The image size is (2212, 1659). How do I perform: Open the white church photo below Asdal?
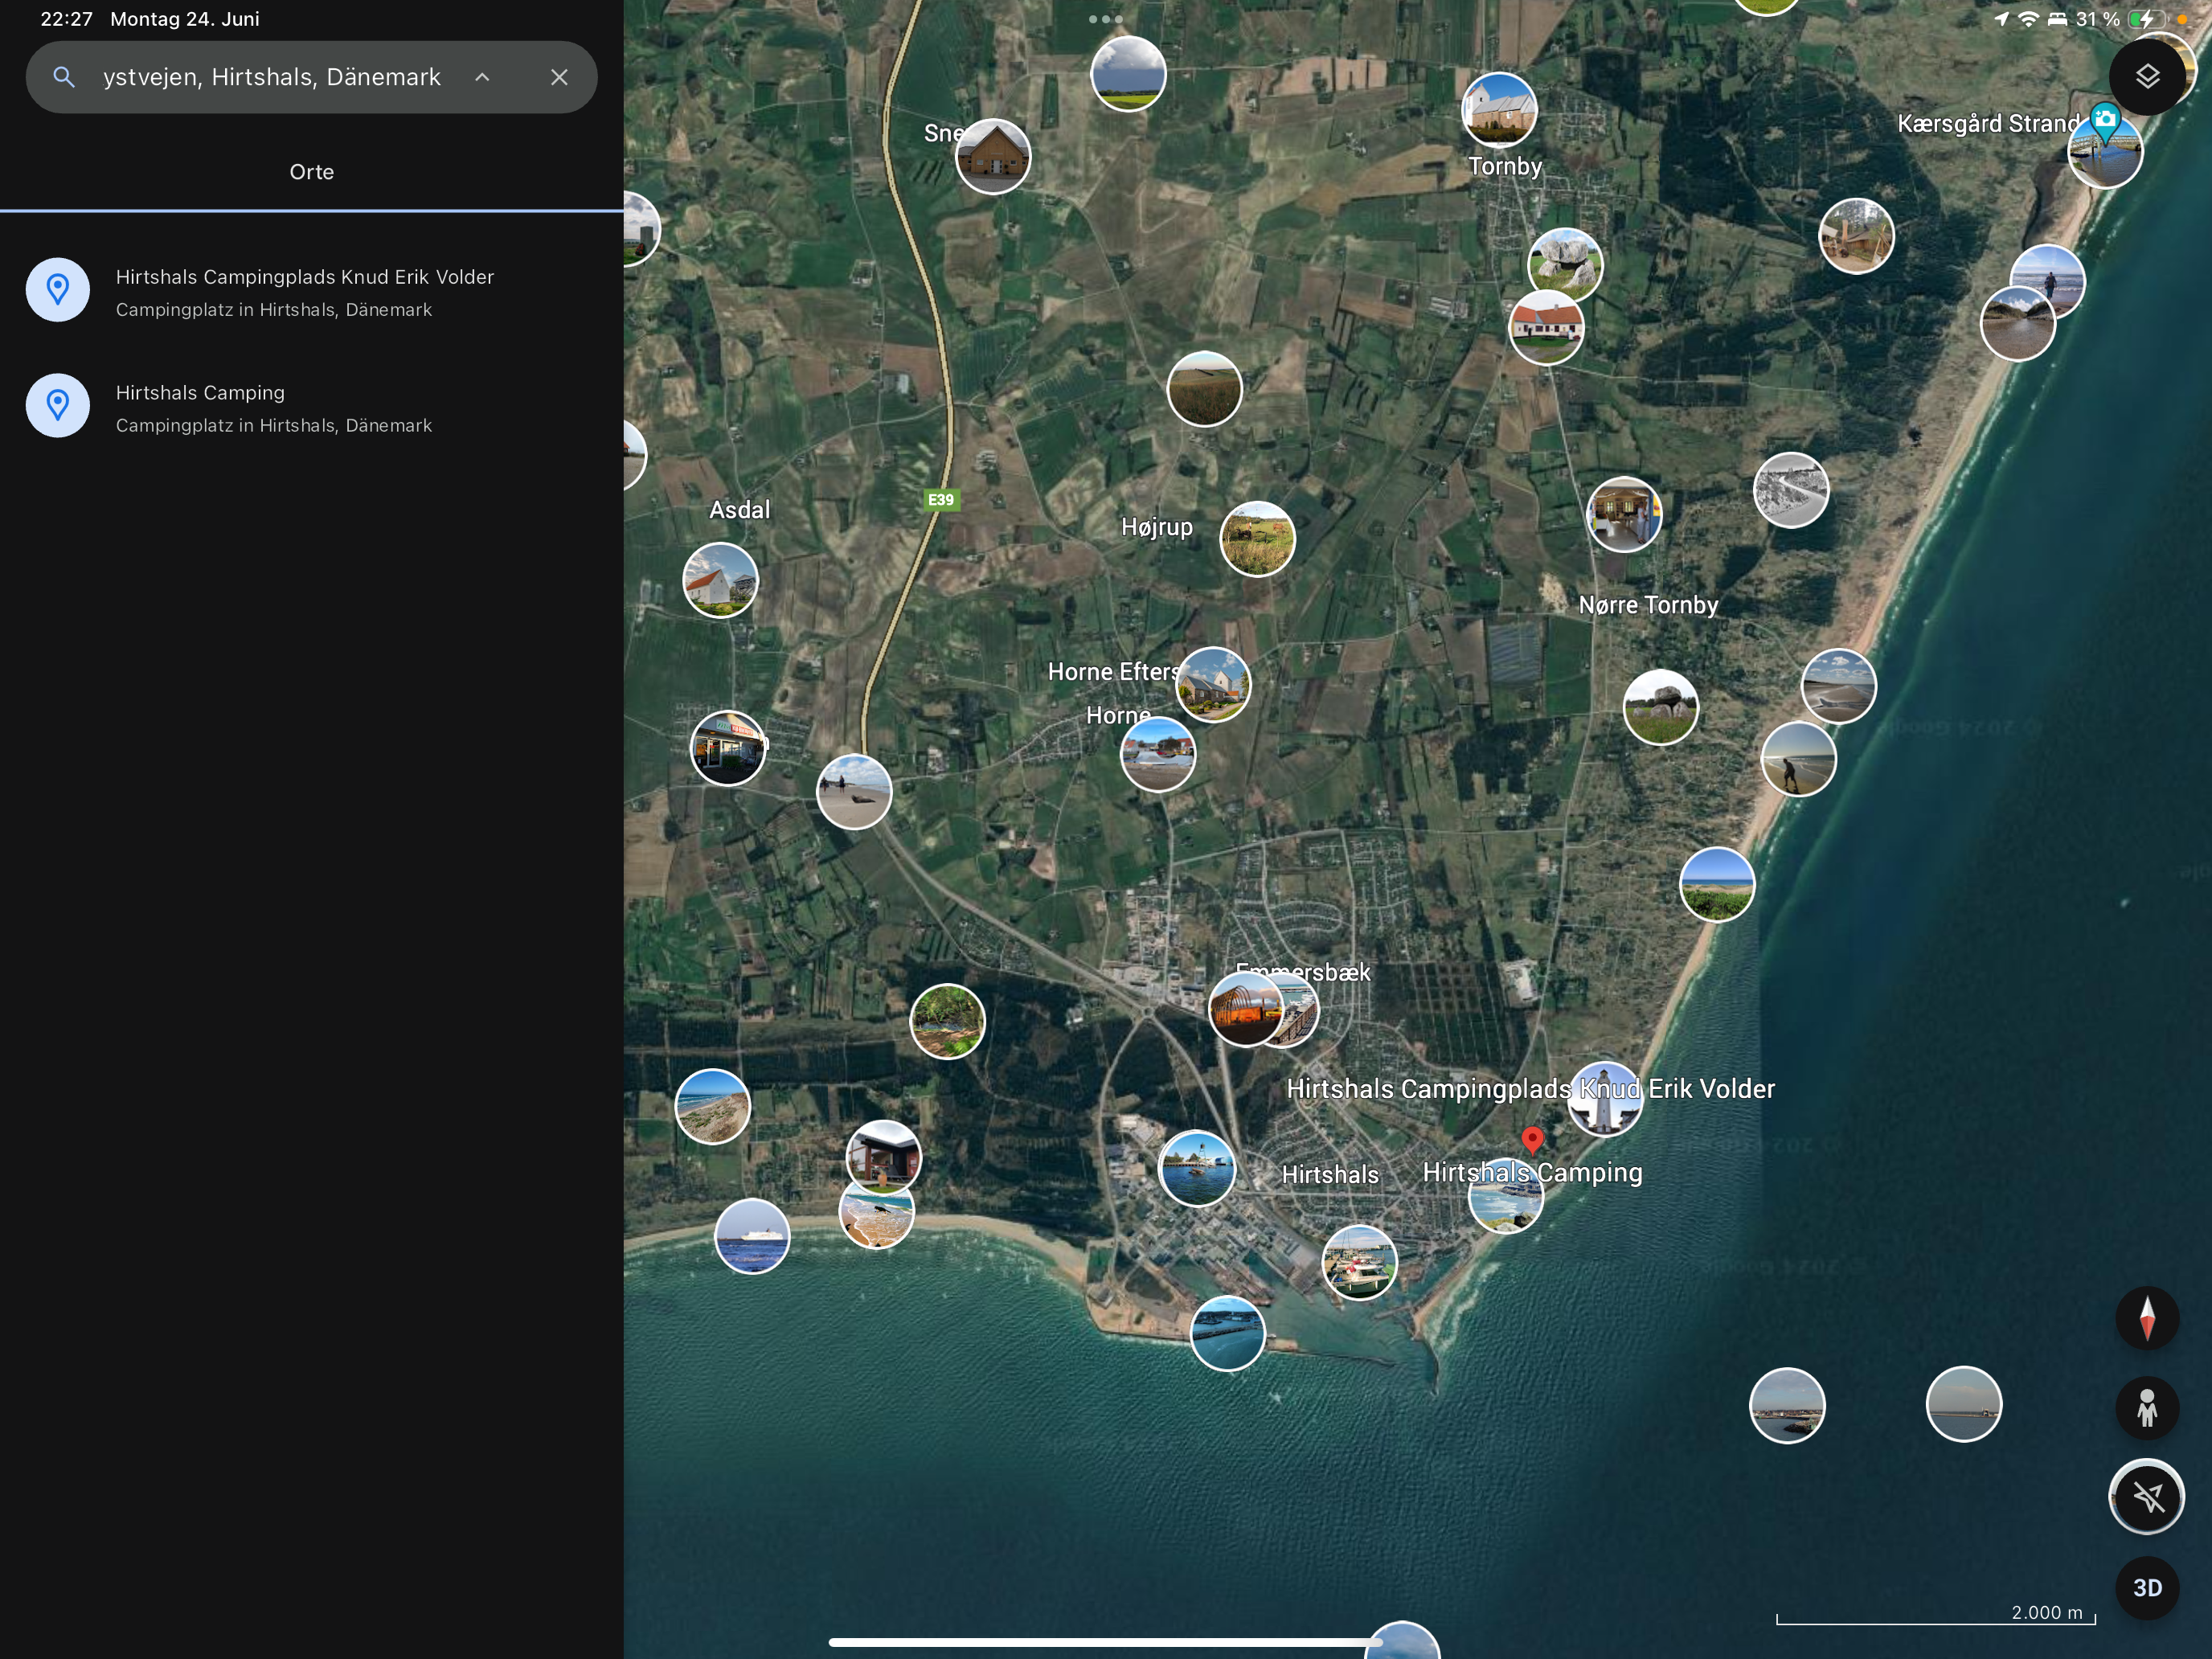[x=720, y=581]
